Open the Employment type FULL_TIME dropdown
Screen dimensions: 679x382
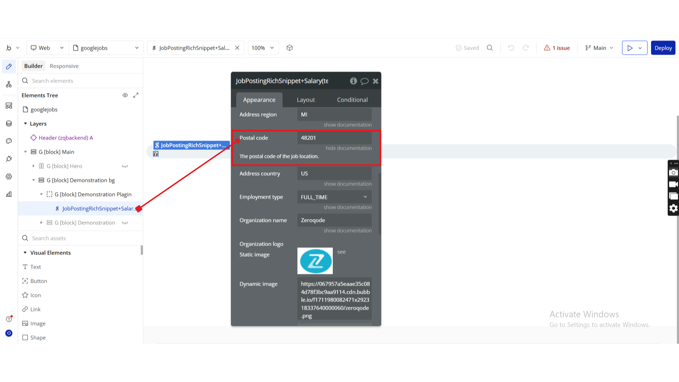tap(334, 197)
